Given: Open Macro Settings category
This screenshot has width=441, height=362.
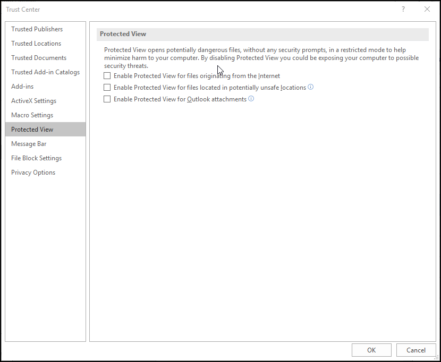Looking at the screenshot, I should (x=32, y=115).
